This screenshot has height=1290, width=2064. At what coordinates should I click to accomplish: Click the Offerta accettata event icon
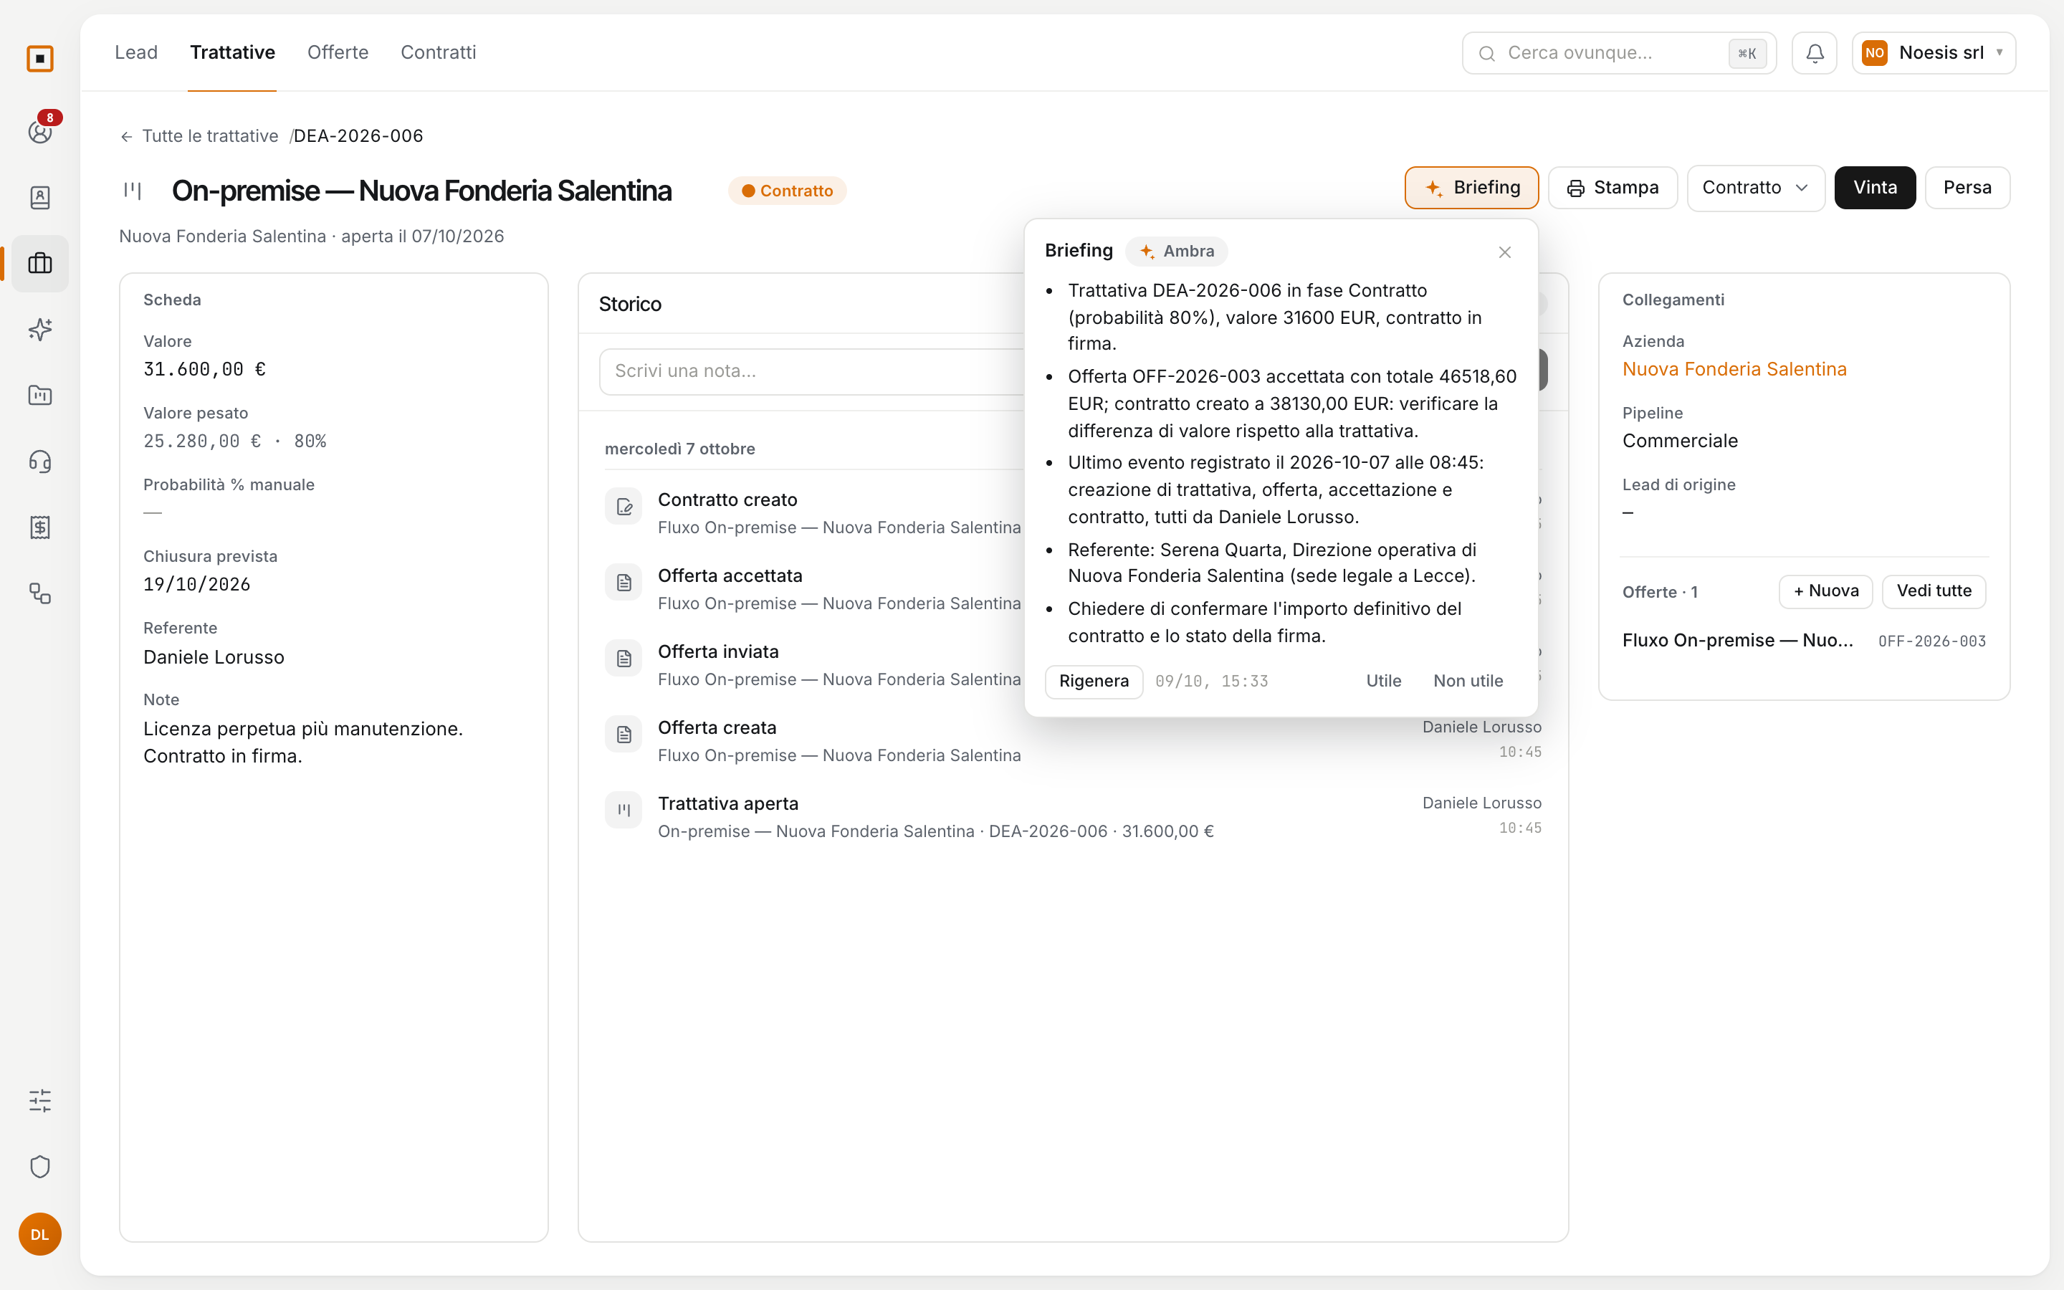[623, 583]
